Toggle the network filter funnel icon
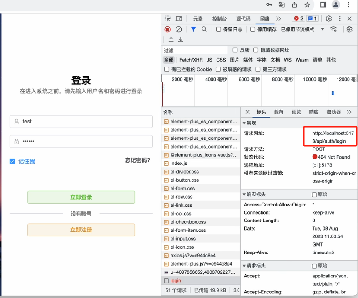This screenshot has height=298, width=358. coord(193,29)
